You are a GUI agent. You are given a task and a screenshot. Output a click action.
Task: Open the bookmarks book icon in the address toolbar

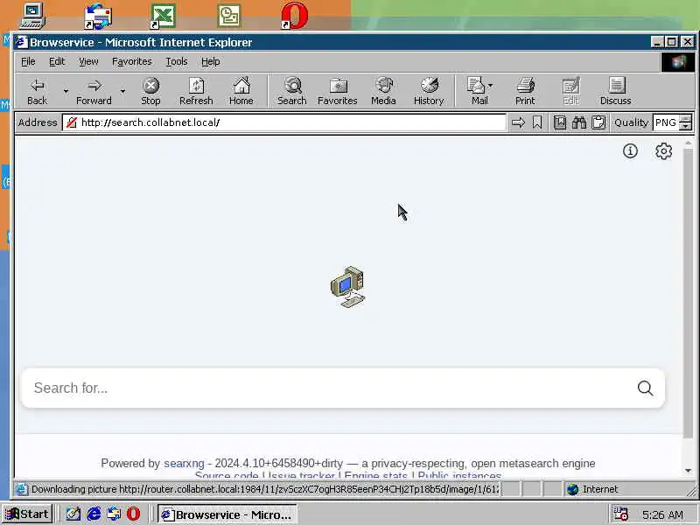click(560, 122)
